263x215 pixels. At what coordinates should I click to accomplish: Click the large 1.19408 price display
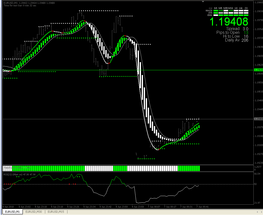(x=229, y=22)
